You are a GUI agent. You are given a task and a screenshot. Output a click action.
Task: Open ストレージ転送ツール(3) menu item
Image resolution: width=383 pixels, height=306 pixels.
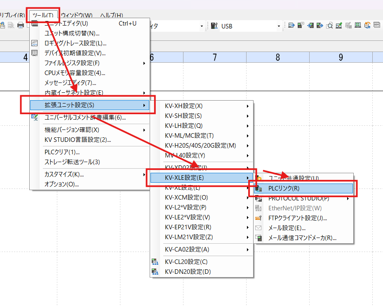(89, 162)
